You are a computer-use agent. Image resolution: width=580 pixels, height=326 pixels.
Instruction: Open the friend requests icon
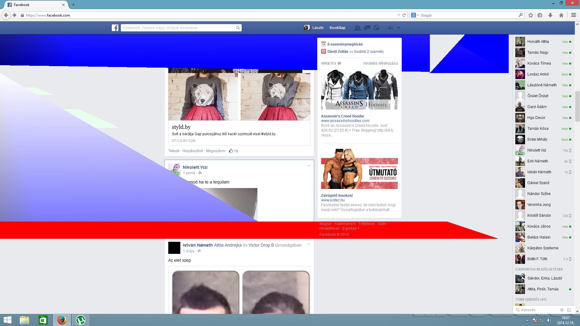pyautogui.click(x=357, y=28)
